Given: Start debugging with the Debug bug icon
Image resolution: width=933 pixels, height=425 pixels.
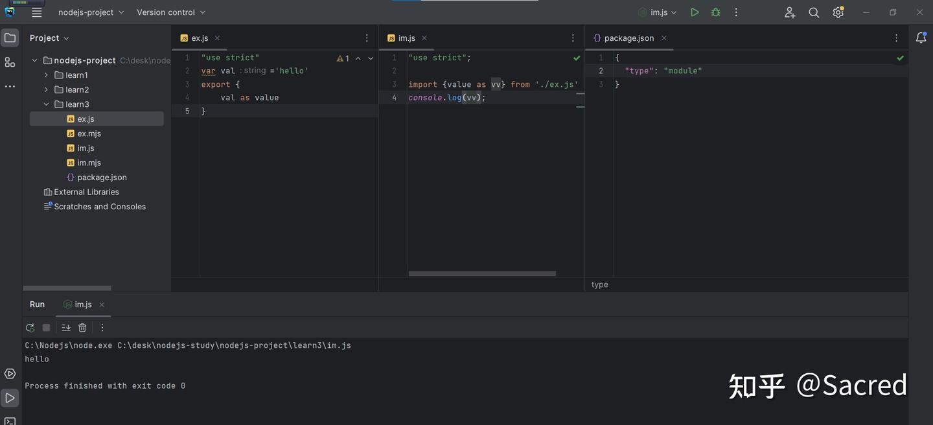Looking at the screenshot, I should tap(715, 12).
